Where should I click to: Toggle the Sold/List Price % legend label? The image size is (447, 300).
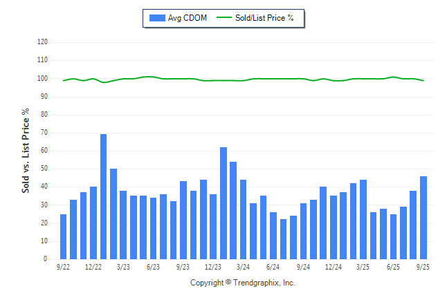tap(266, 18)
